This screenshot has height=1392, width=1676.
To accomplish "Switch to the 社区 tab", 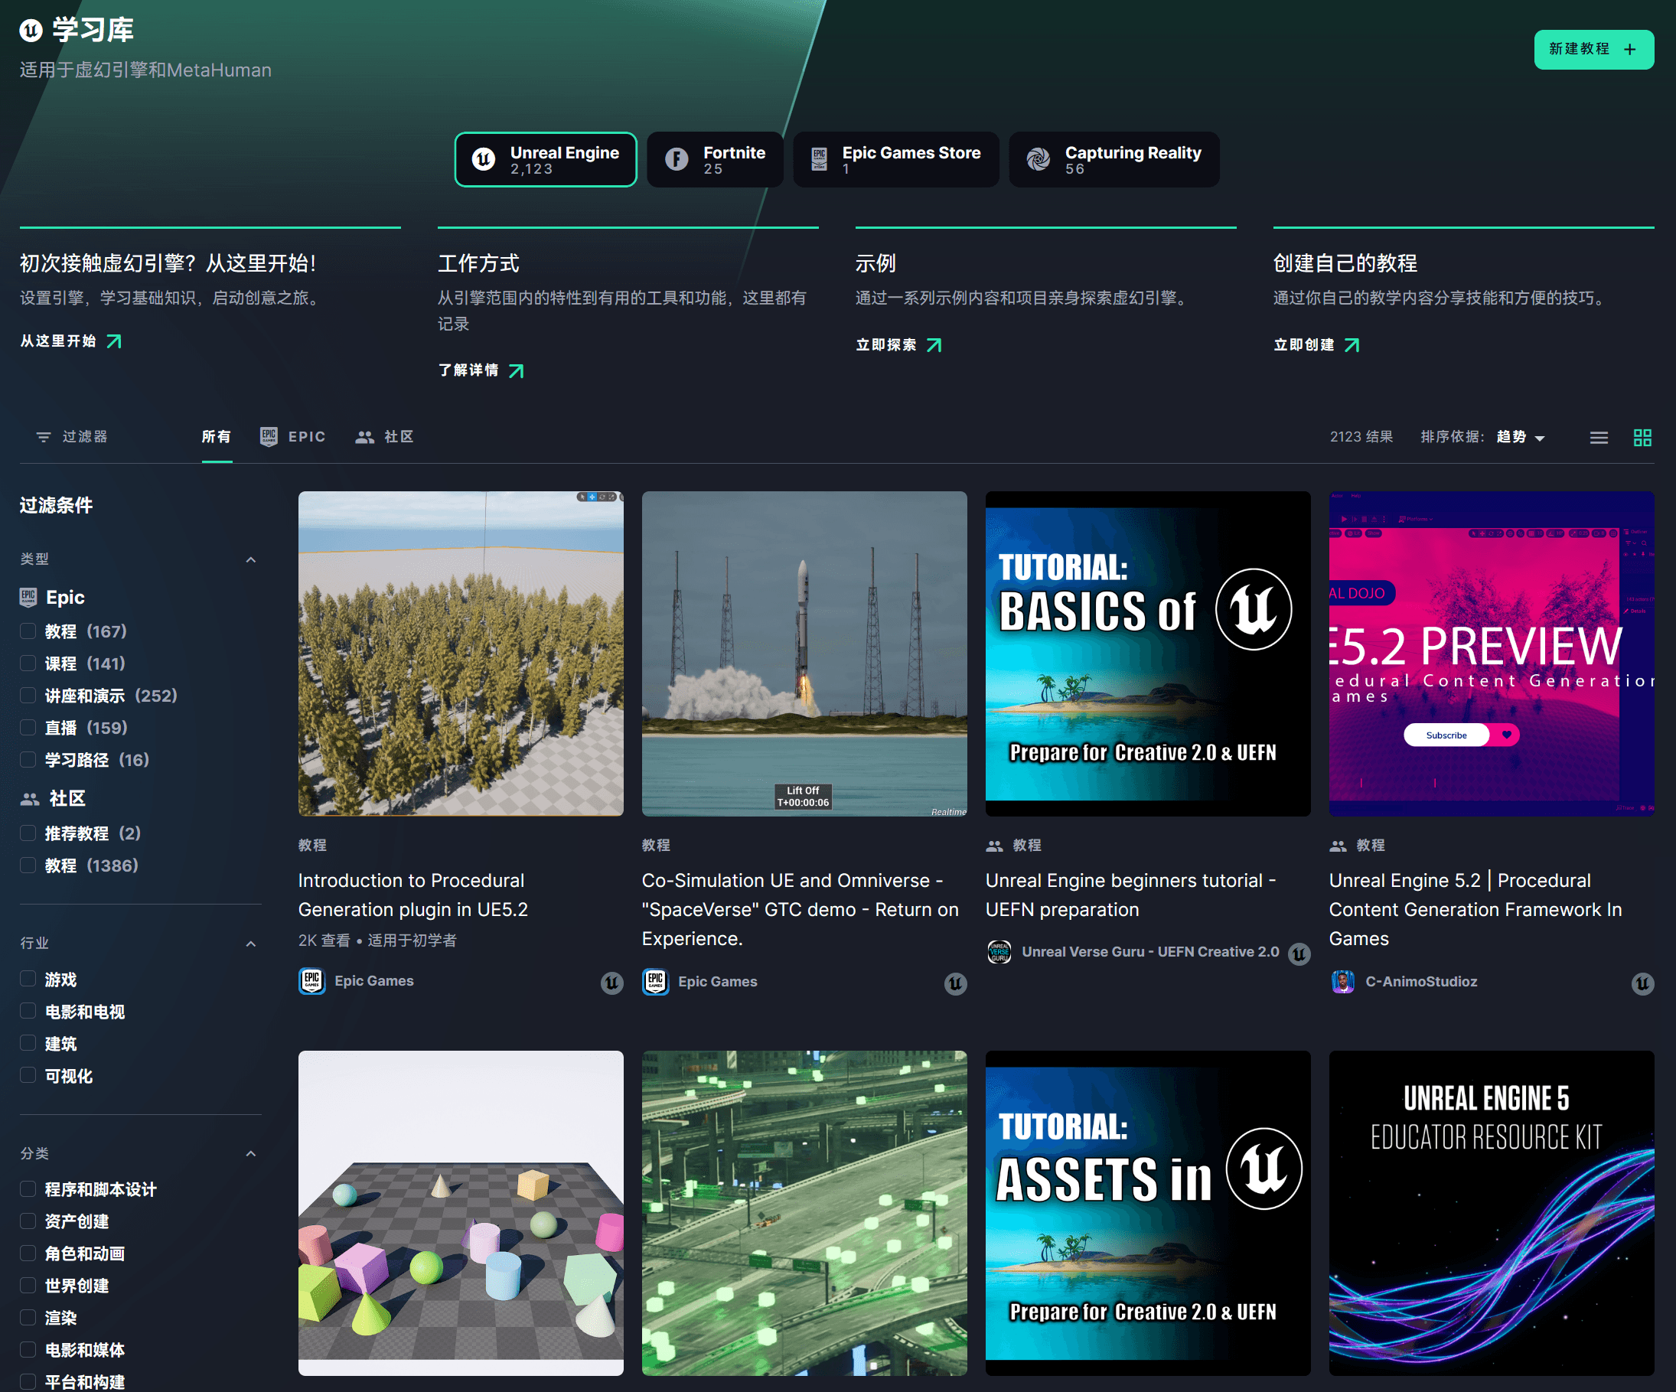I will (x=386, y=438).
